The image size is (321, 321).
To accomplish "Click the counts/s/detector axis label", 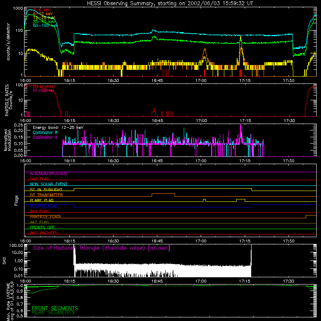I will (8, 42).
